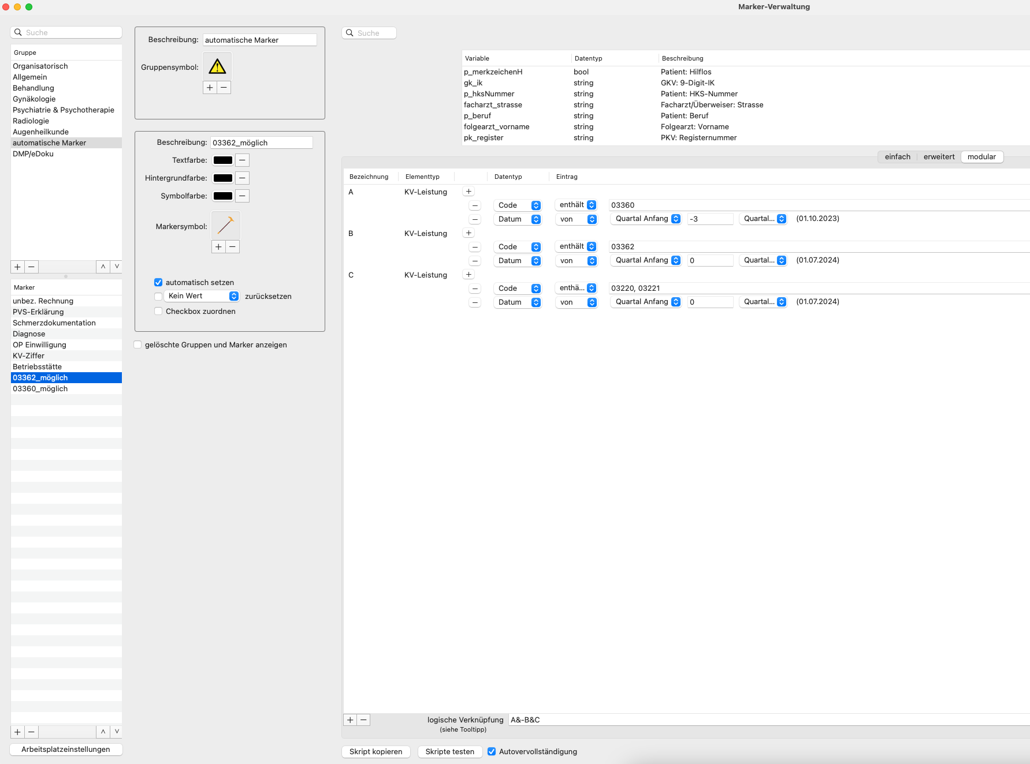This screenshot has width=1030, height=764.
Task: Click Eintrag field containing 03362
Action: pos(819,247)
